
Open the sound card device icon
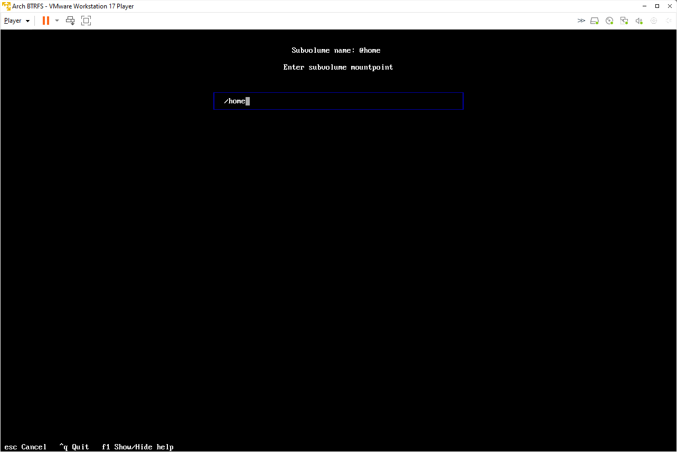[x=639, y=21]
